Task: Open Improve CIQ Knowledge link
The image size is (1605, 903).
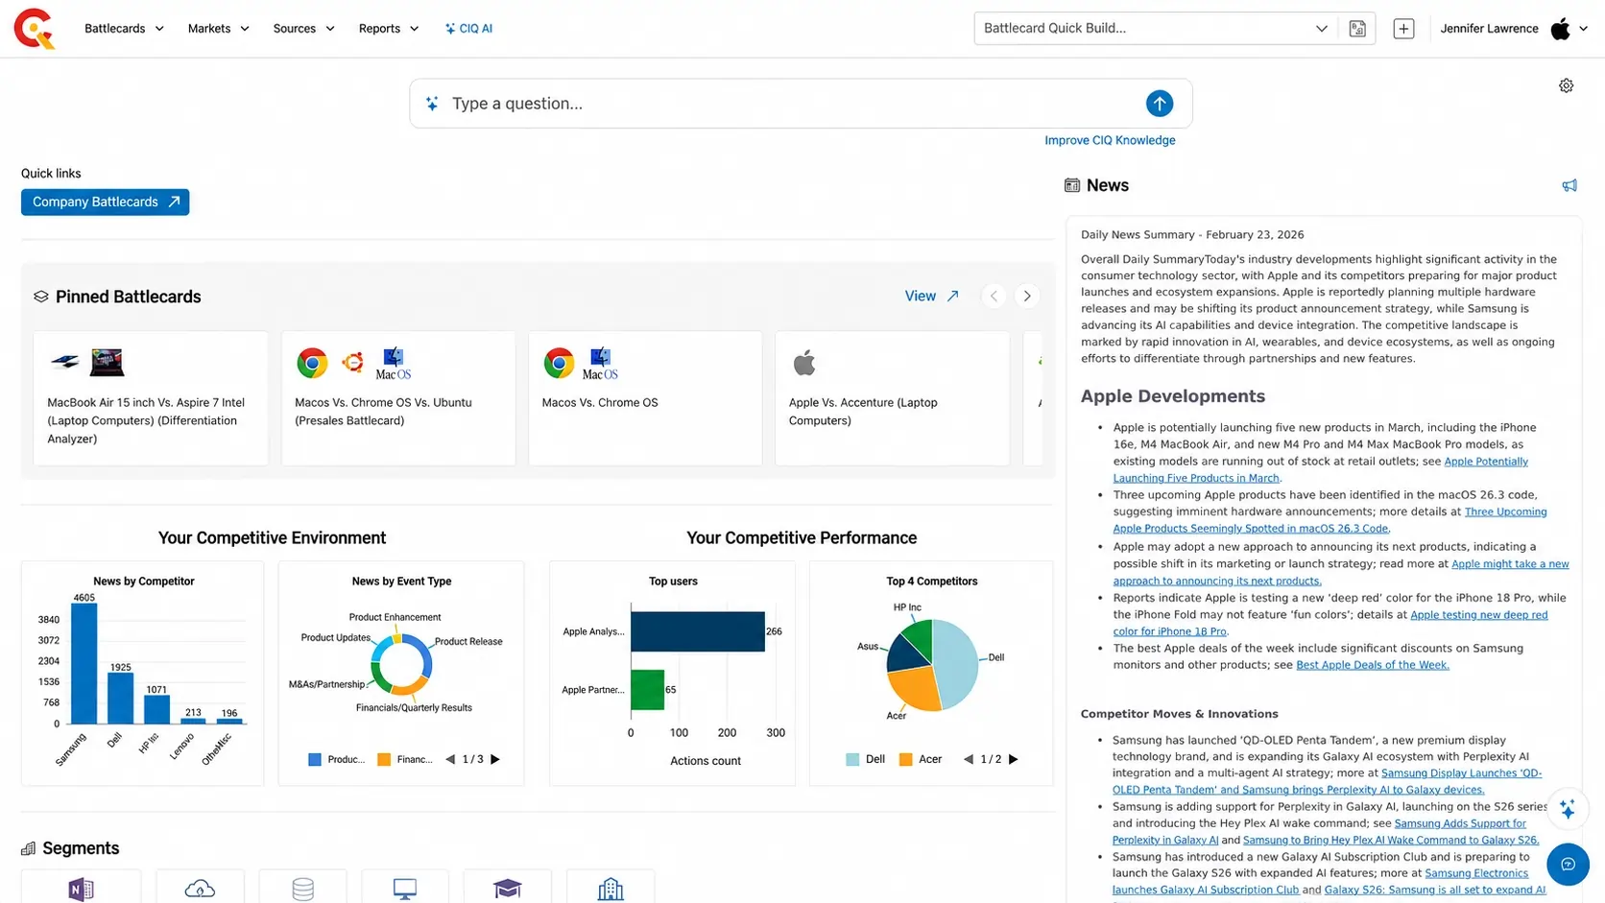Action: 1110,140
